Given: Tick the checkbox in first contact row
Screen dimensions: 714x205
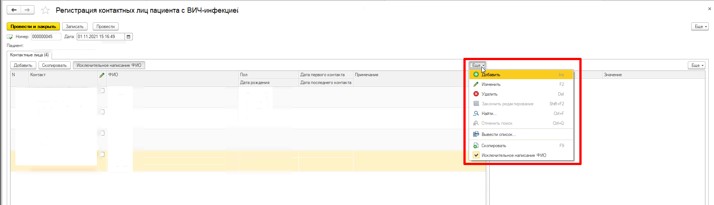Looking at the screenshot, I should (102, 90).
